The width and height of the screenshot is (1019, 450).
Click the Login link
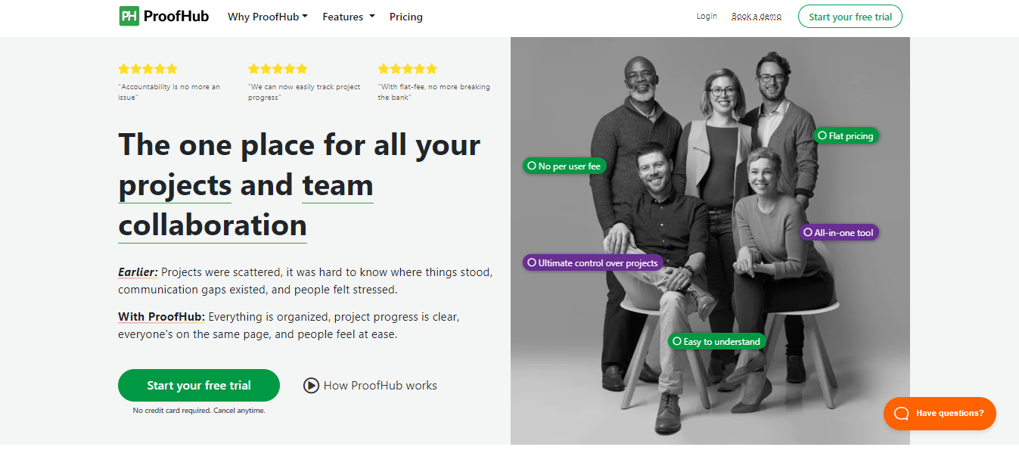(707, 16)
